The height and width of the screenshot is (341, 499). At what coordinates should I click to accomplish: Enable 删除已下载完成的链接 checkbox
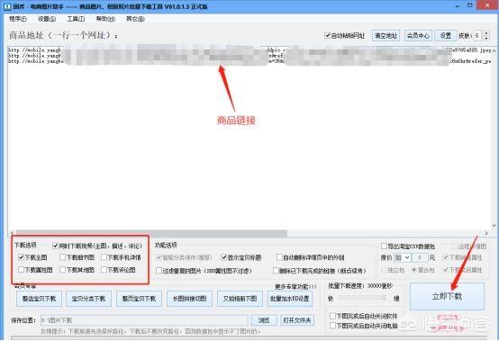coord(276,271)
